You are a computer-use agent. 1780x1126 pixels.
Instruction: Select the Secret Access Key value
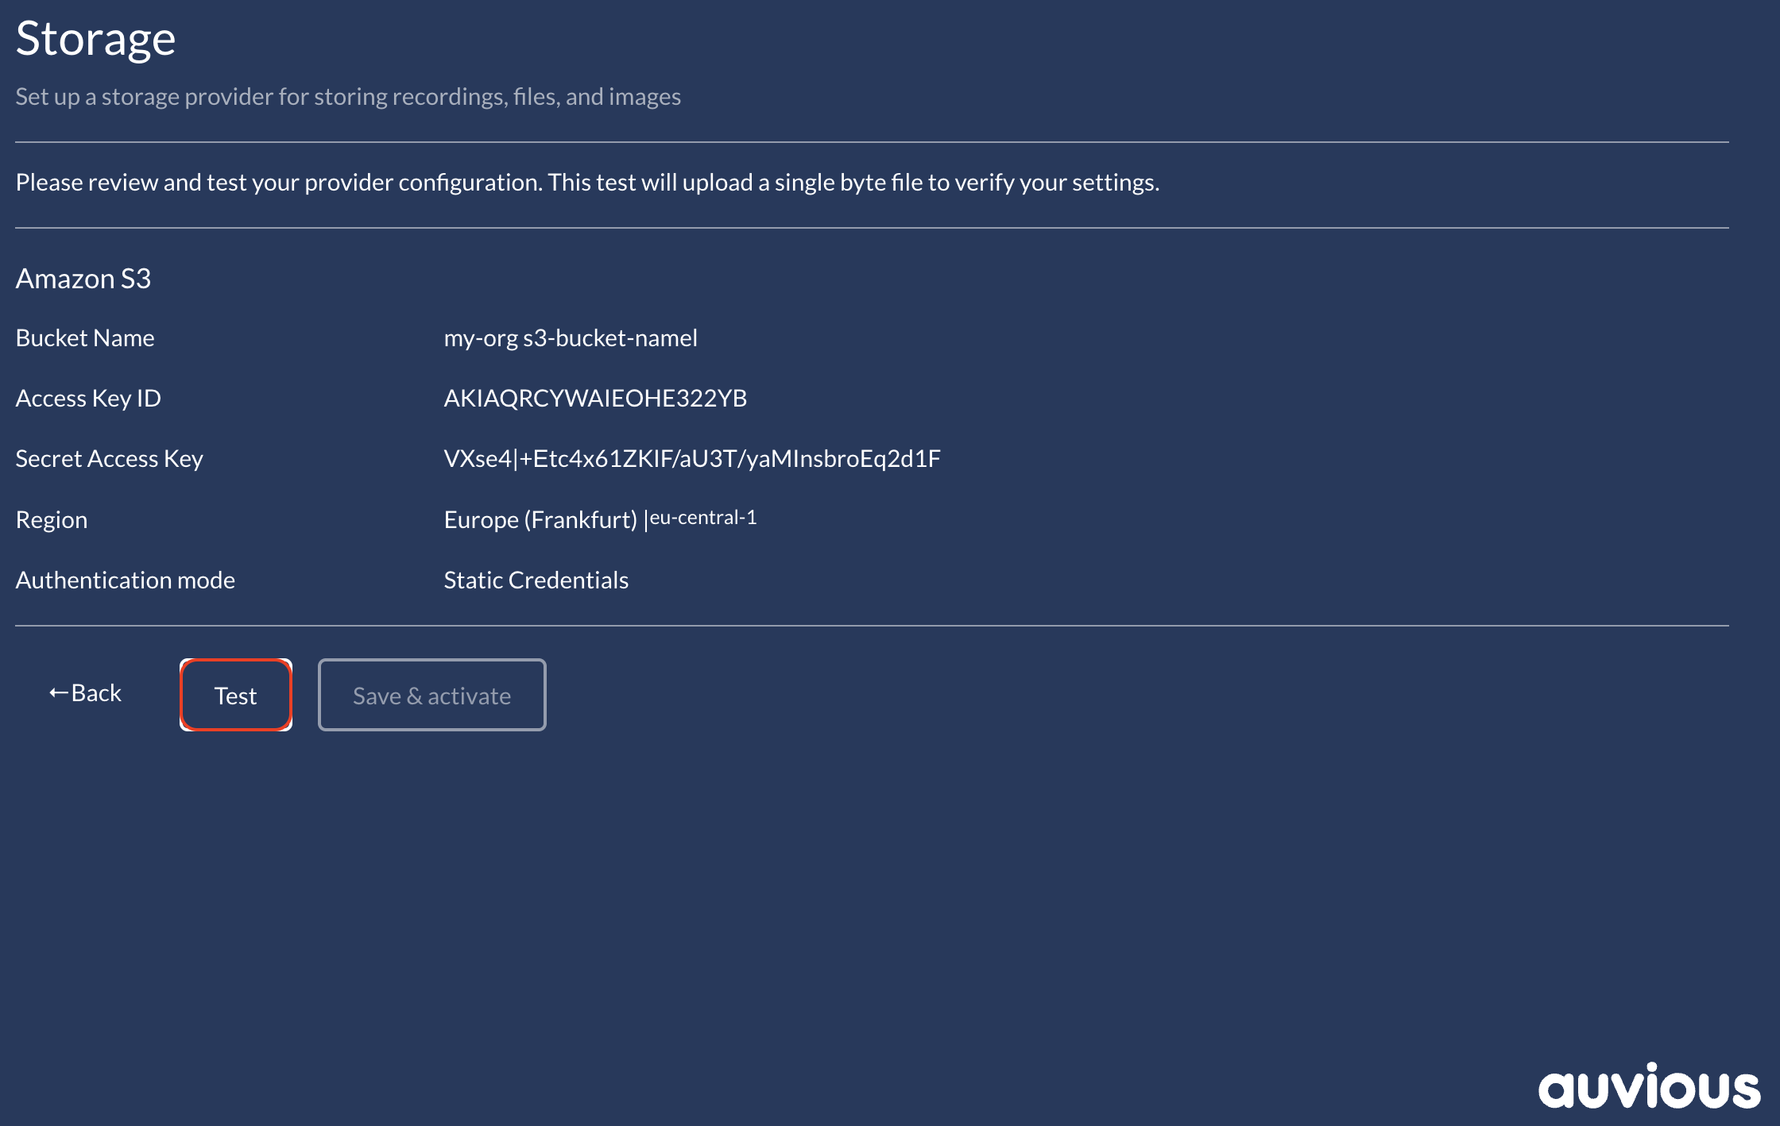[x=691, y=458]
